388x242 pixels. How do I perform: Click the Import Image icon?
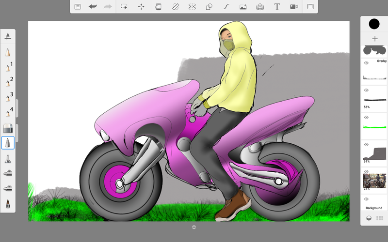(243, 7)
